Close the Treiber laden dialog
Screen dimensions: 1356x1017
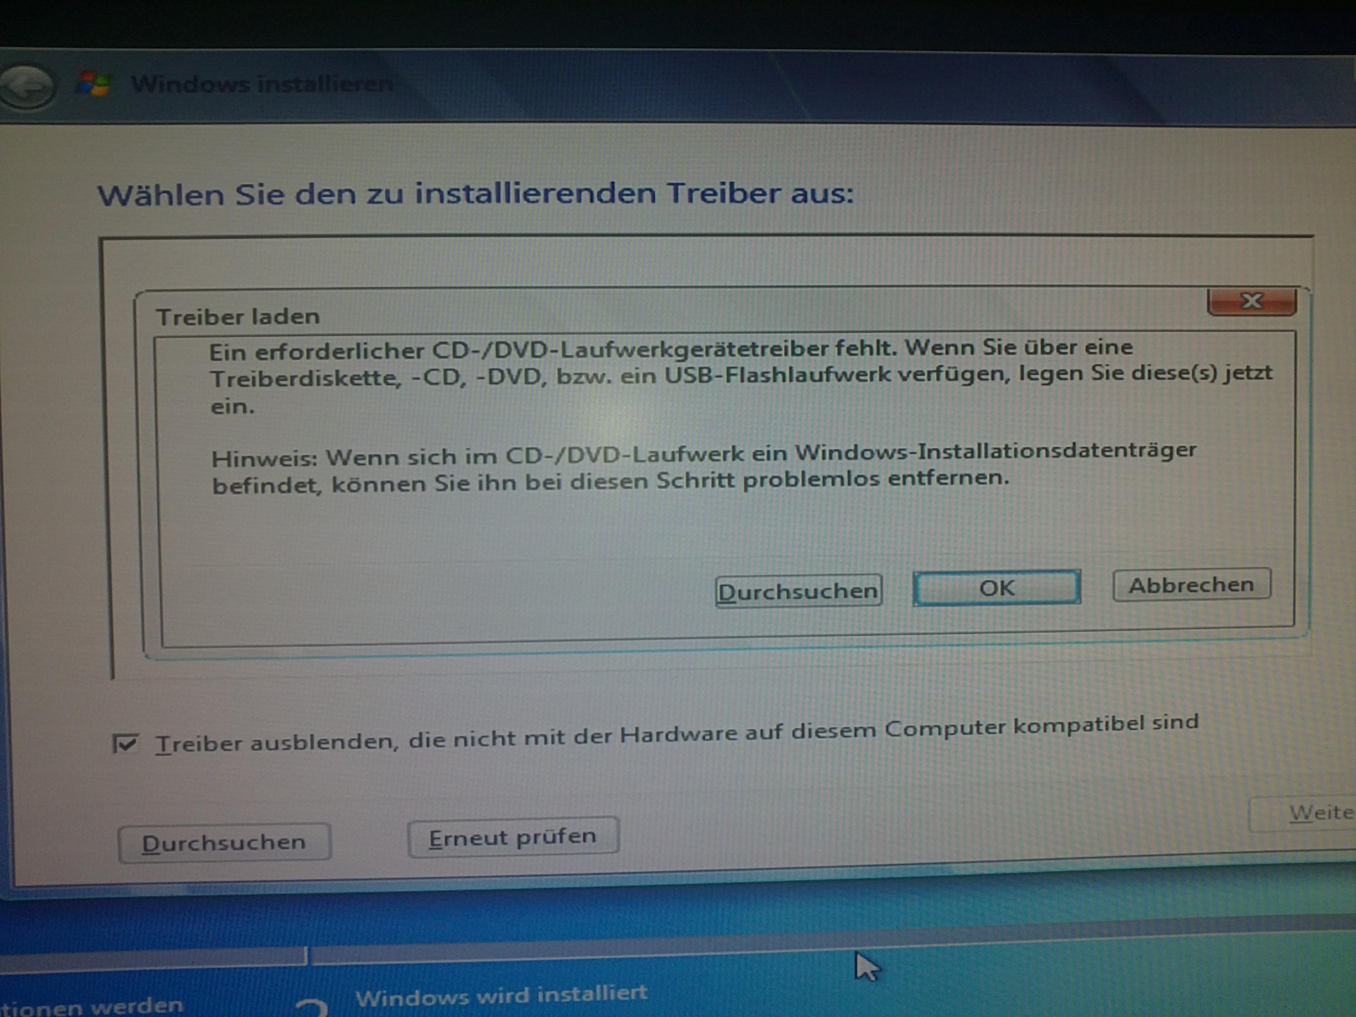coord(1251,302)
